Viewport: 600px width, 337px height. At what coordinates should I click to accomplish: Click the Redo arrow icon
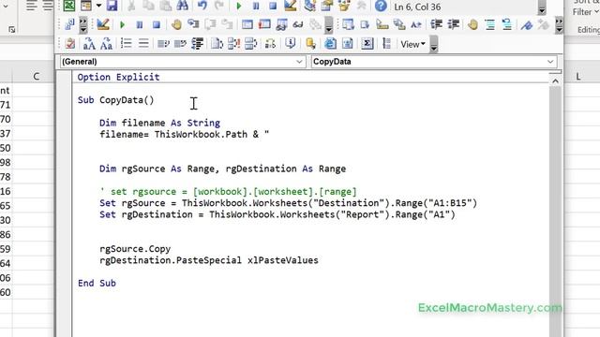pos(219,6)
